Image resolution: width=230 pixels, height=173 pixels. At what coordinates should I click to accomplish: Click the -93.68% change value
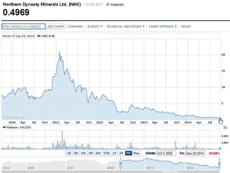click(x=214, y=153)
